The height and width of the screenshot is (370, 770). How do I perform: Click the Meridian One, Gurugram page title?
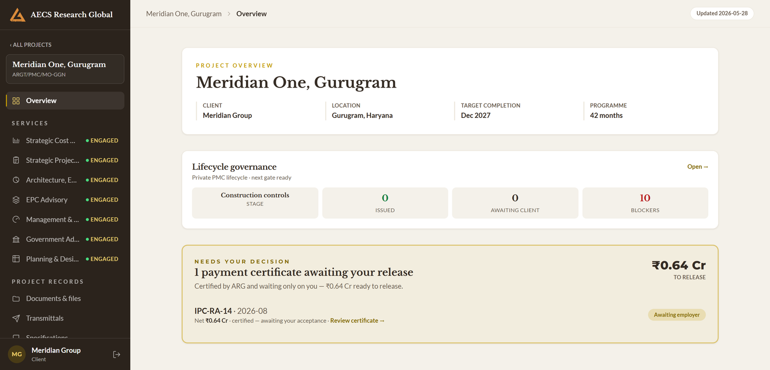coord(296,83)
